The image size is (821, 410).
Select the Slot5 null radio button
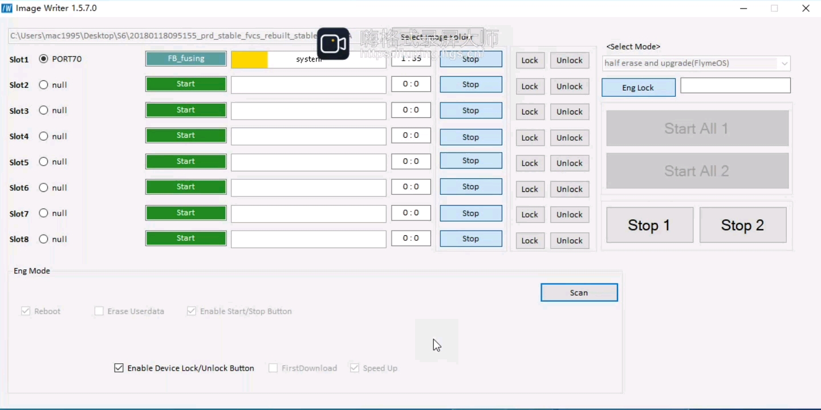(43, 162)
